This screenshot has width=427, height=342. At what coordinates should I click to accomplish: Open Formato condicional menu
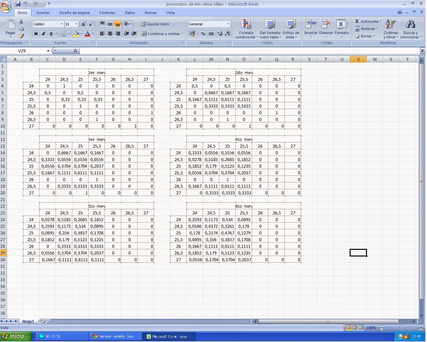246,29
